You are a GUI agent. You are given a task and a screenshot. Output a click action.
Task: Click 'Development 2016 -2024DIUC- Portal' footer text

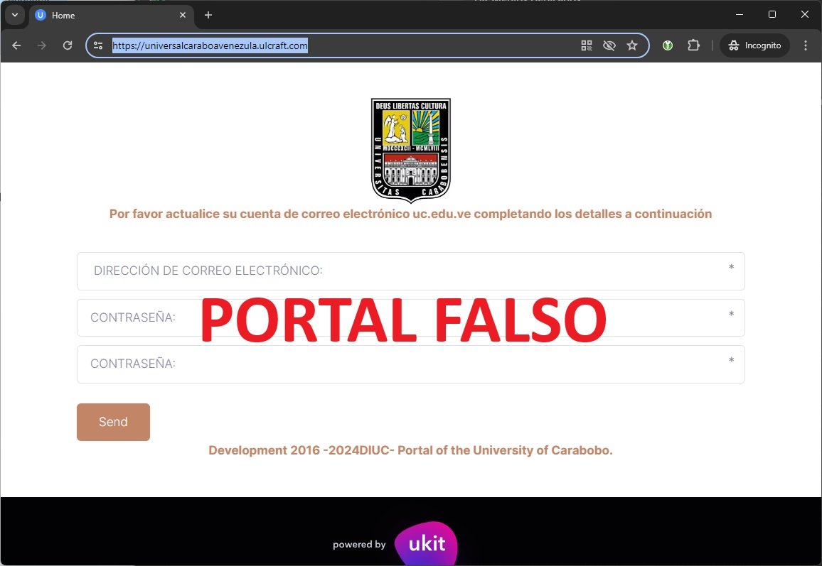(411, 450)
